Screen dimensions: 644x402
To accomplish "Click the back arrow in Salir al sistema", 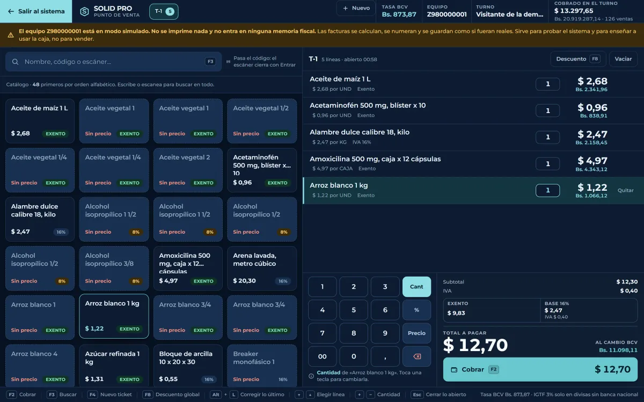I will tap(11, 11).
